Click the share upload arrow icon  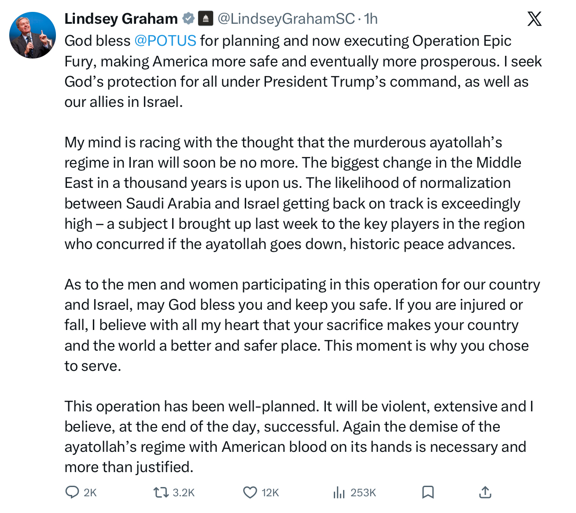coord(485,492)
